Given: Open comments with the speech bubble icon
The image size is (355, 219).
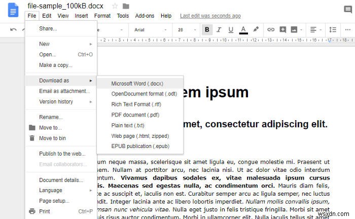Looking at the screenshot, I should 348,10.
